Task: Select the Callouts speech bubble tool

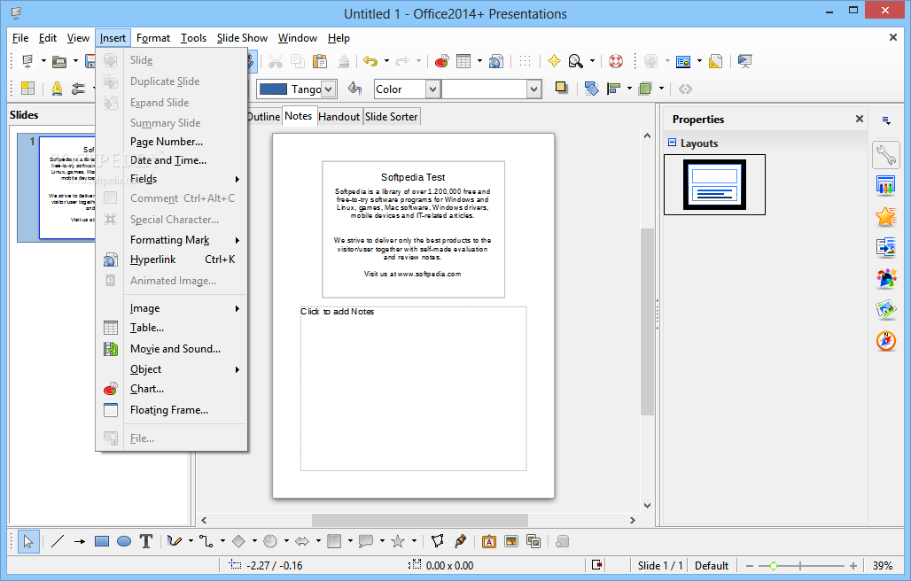Action: (x=366, y=541)
